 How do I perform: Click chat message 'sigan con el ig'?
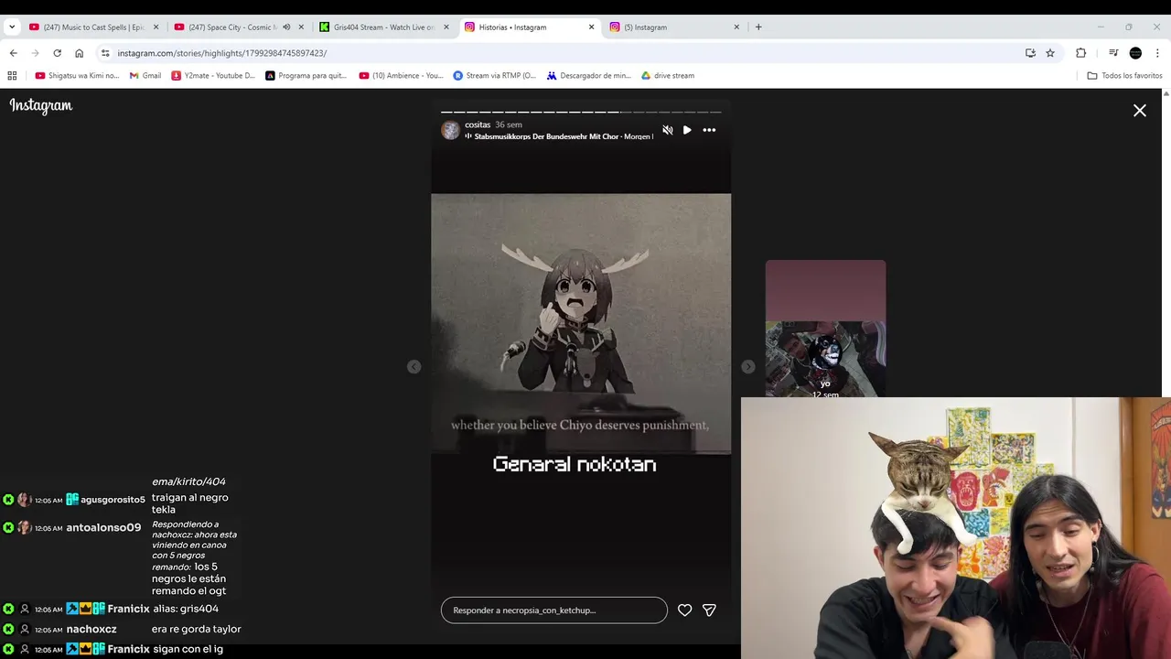188,649
